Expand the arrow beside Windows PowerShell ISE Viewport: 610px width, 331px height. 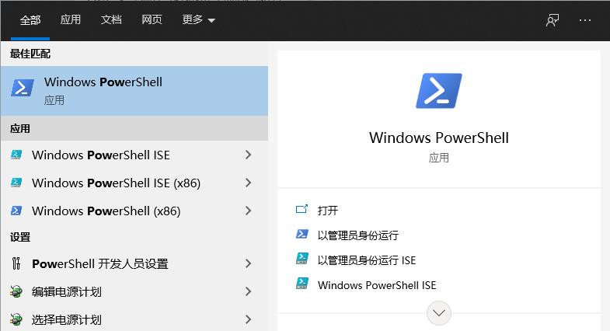(x=249, y=155)
